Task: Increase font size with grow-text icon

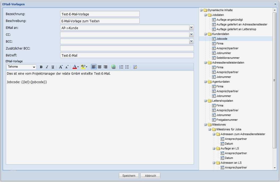Action: coord(61,67)
